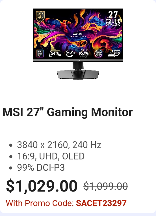
Task: Open the monitor product image
Action: tap(78, 44)
